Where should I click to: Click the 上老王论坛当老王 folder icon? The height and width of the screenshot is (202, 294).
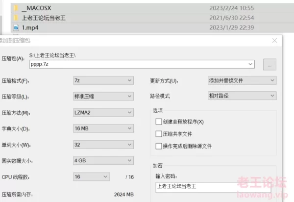(x=16, y=18)
